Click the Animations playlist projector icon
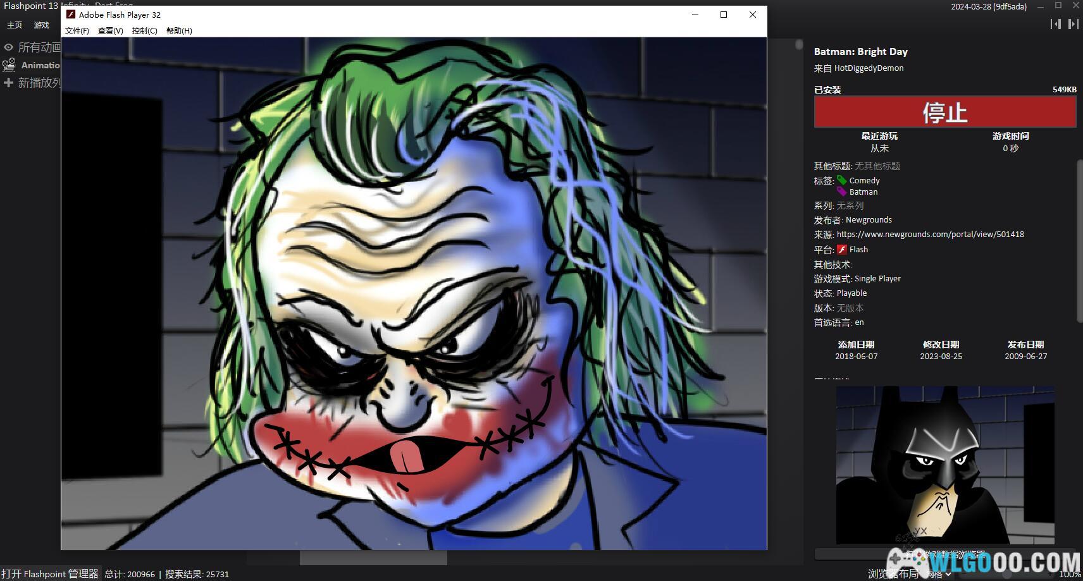 9,65
